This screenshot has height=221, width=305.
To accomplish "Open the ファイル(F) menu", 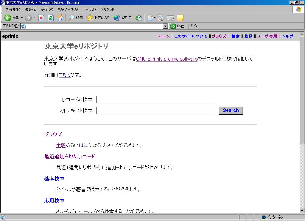I will click(x=13, y=9).
